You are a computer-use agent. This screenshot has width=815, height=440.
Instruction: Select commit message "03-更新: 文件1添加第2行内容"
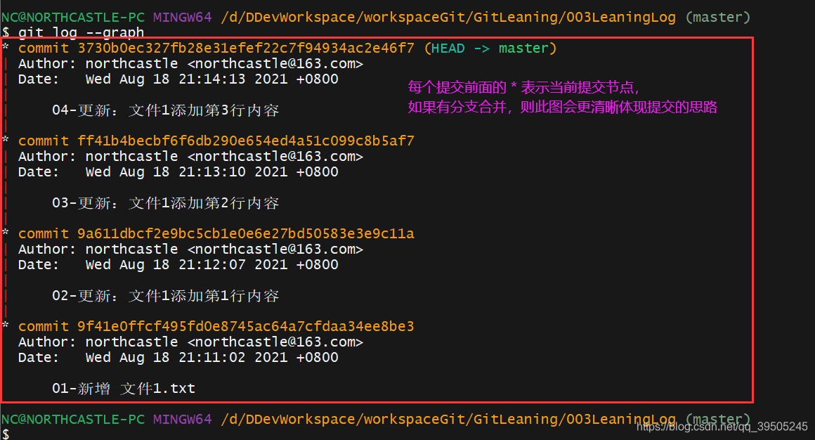point(166,203)
